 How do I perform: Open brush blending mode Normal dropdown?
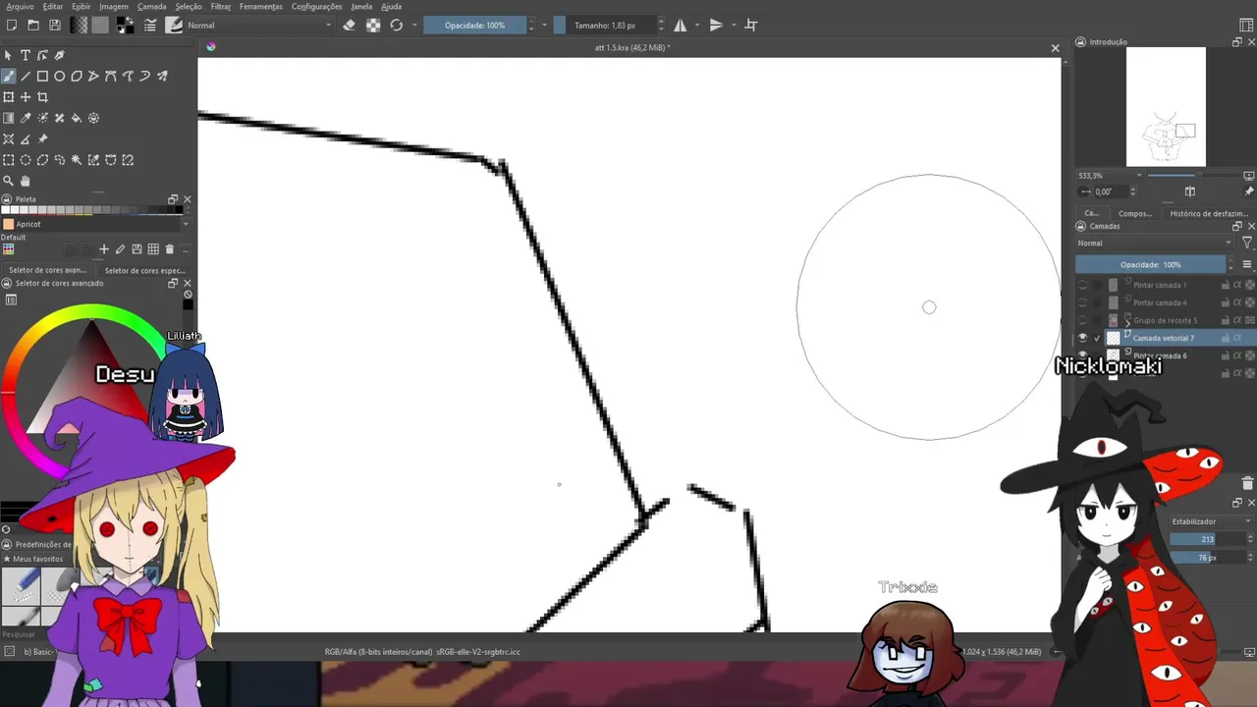pyautogui.click(x=259, y=26)
